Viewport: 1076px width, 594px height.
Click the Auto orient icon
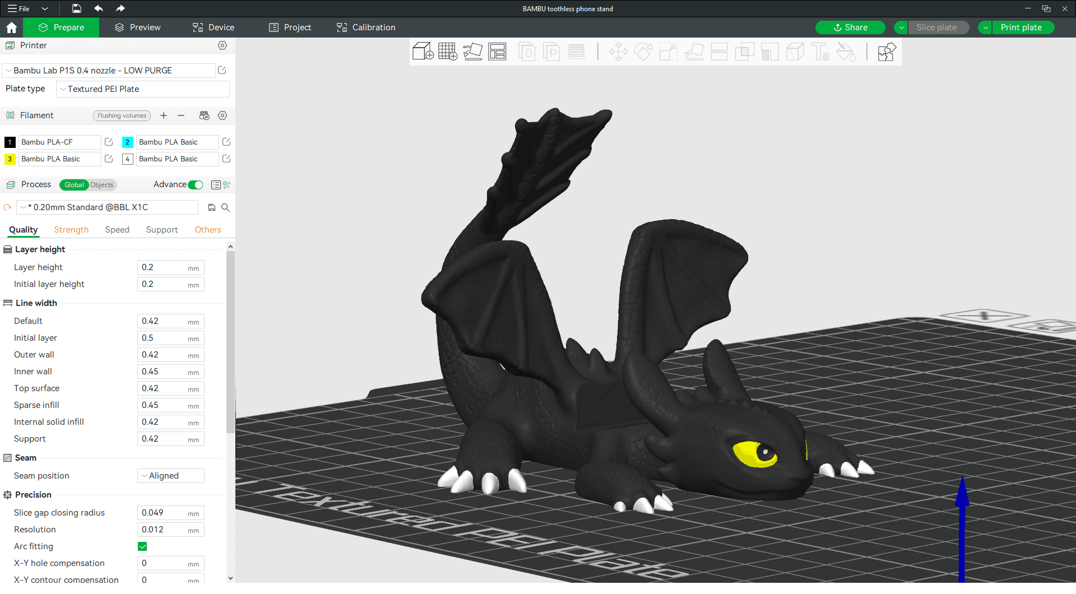click(472, 52)
